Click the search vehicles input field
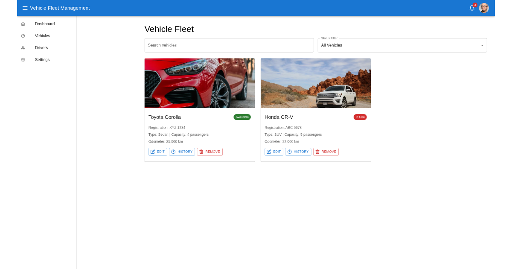 point(229,45)
